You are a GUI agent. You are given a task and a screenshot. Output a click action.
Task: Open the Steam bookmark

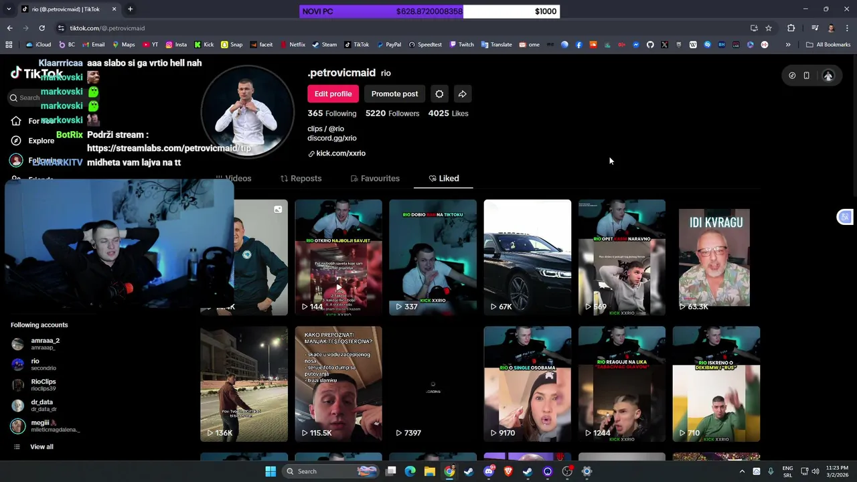coord(324,45)
